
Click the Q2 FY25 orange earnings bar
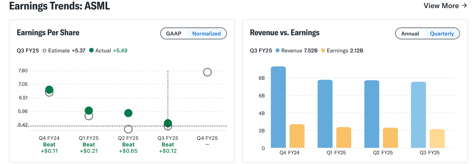click(x=390, y=138)
